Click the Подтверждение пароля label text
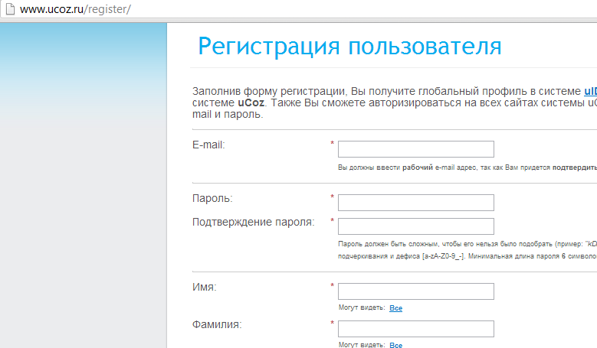The image size is (597, 348). pos(253,223)
